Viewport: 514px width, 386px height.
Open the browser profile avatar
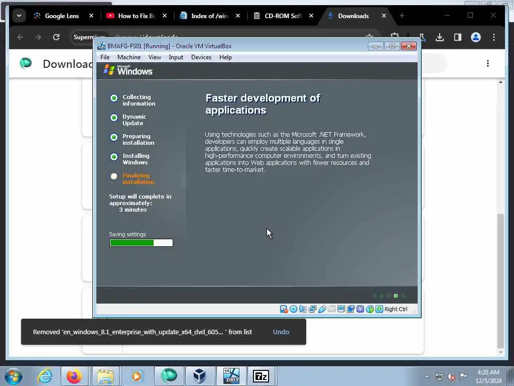(x=476, y=37)
